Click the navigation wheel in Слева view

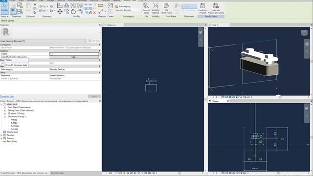pyautogui.click(x=307, y=109)
